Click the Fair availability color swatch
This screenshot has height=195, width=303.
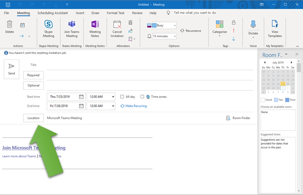[276, 100]
